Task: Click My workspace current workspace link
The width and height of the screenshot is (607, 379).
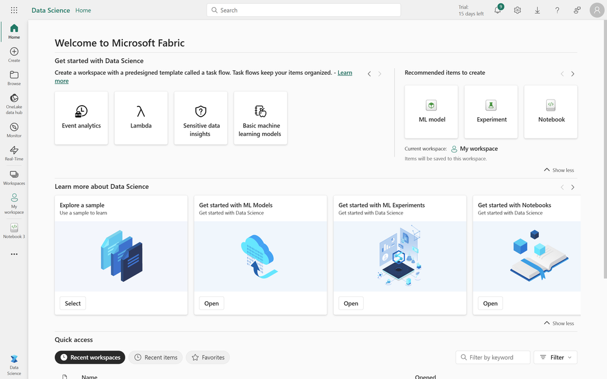Action: point(474,149)
